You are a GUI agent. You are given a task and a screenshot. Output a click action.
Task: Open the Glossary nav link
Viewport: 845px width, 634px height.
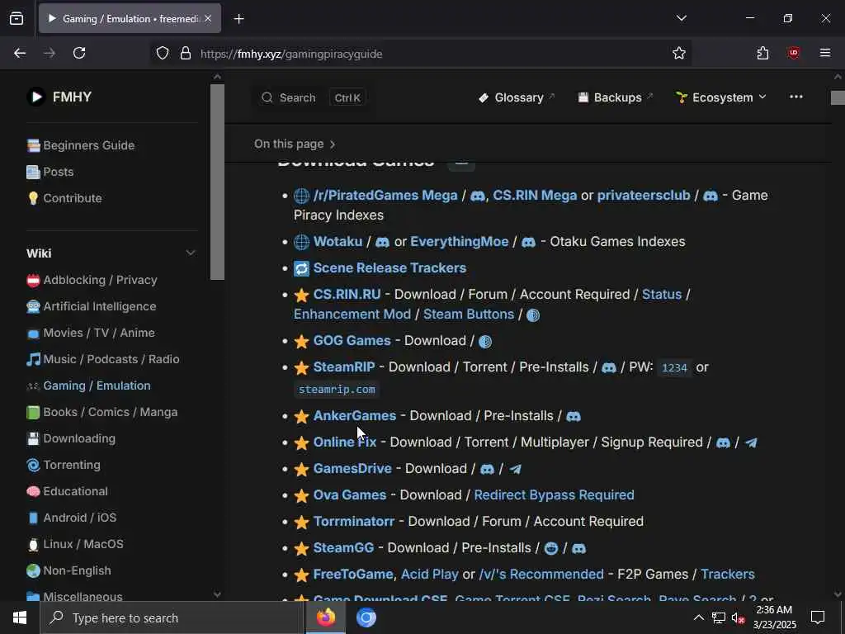click(516, 97)
